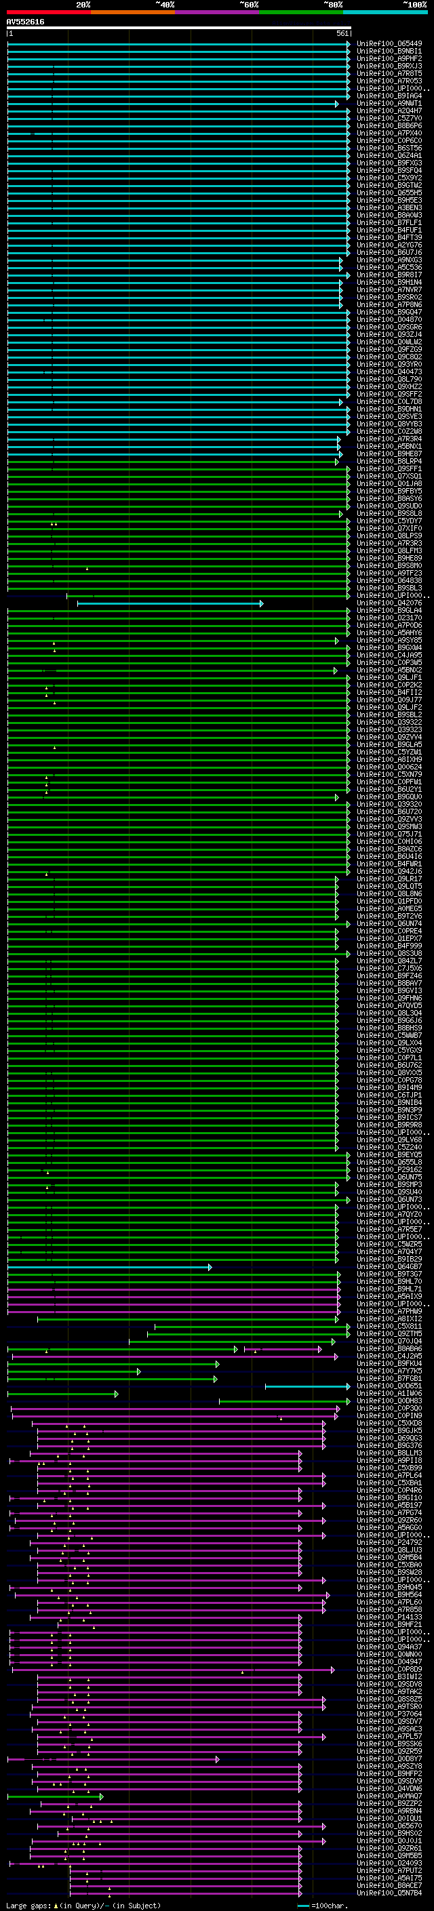The height and width of the screenshot is (1911, 434).
Task: Open hit UniRef100_A9PHF2
Action: point(389,58)
